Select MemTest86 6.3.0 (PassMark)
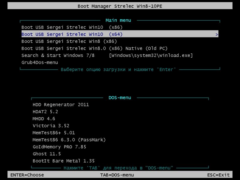This screenshot has height=180, width=240. 69,140
